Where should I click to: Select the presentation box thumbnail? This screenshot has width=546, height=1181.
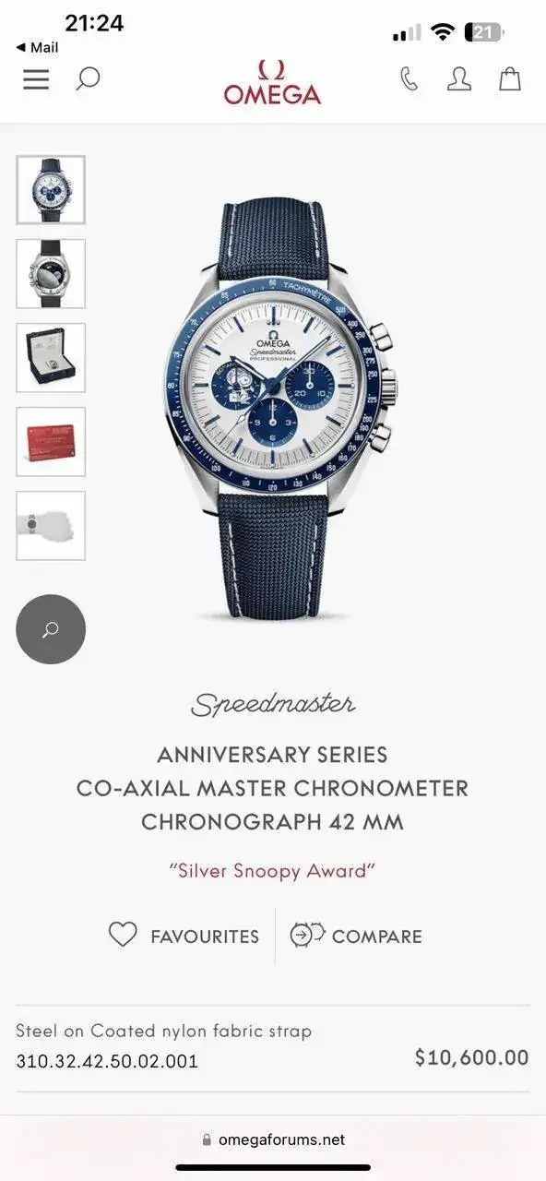51,358
